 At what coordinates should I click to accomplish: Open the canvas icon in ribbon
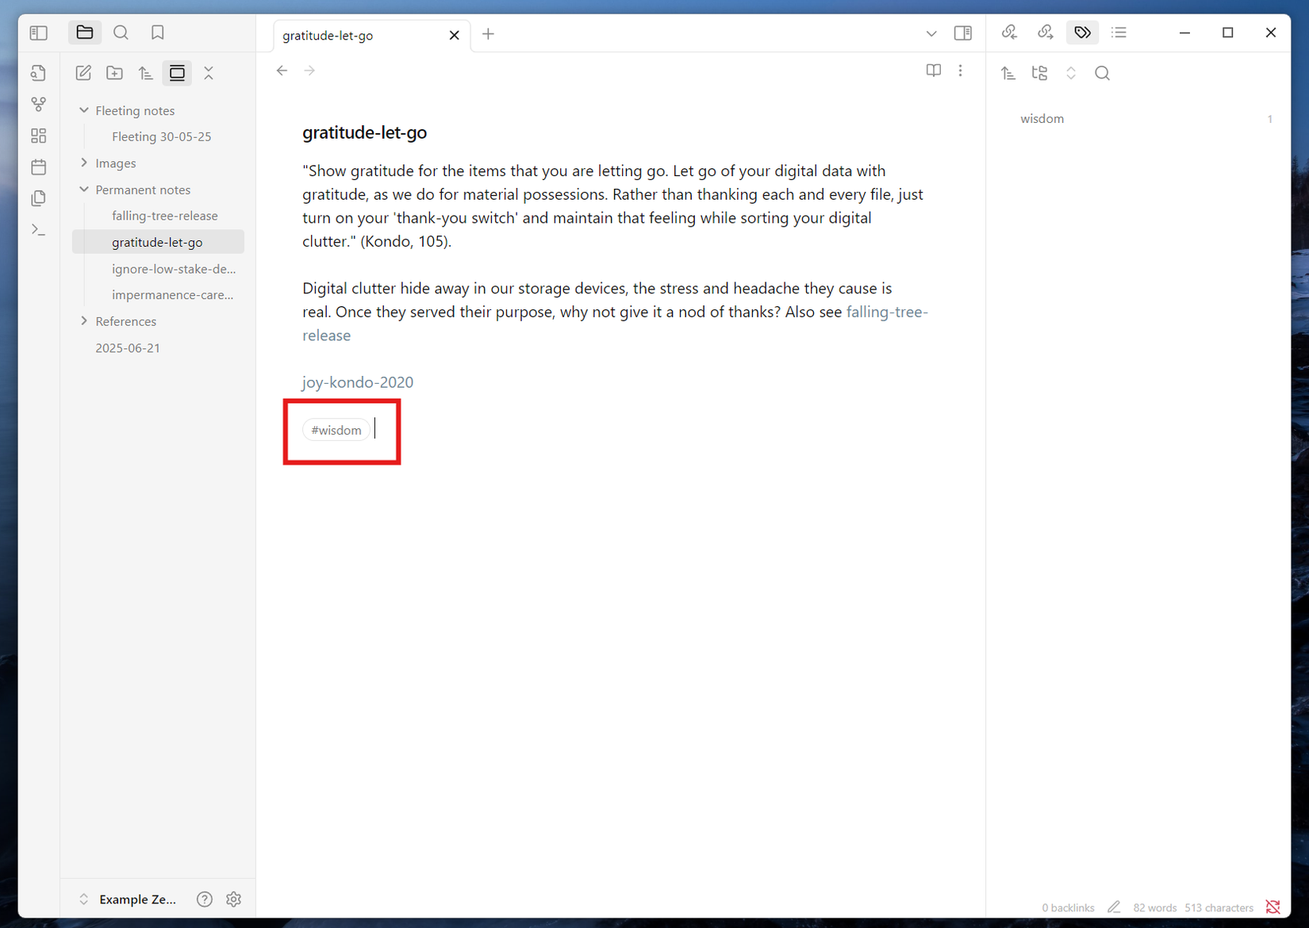38,136
